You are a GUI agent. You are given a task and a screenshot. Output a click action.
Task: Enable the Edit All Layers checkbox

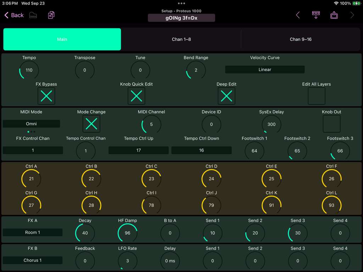(317, 96)
